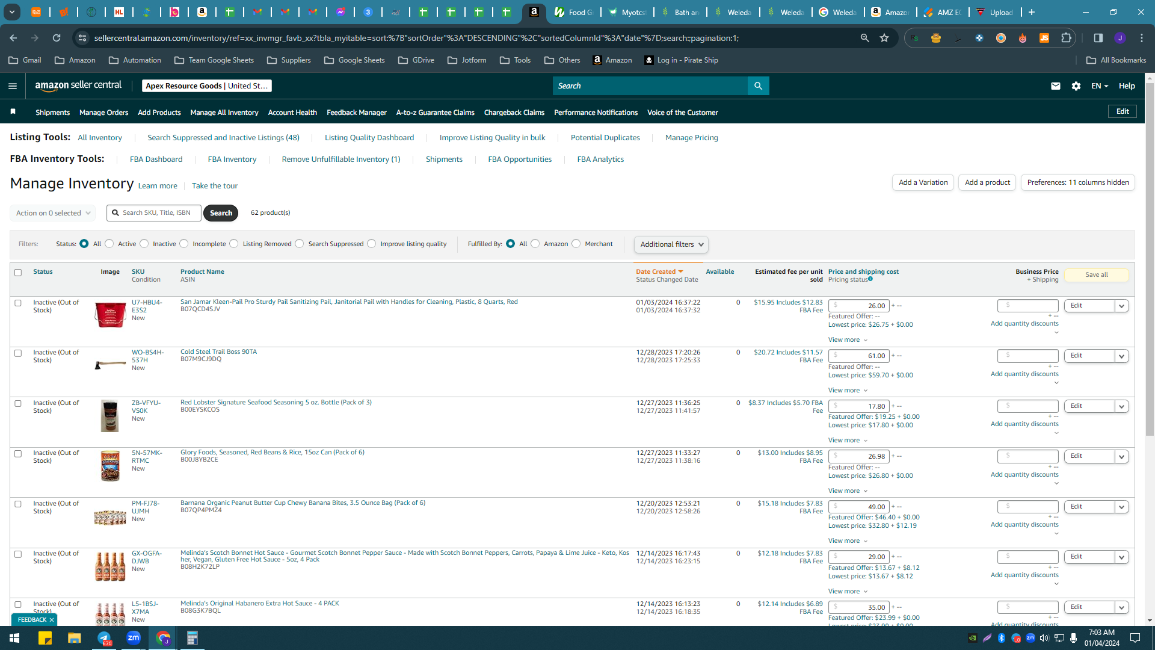1155x650 pixels.
Task: Select Fulfilled By Merchant radio button
Action: tap(576, 244)
